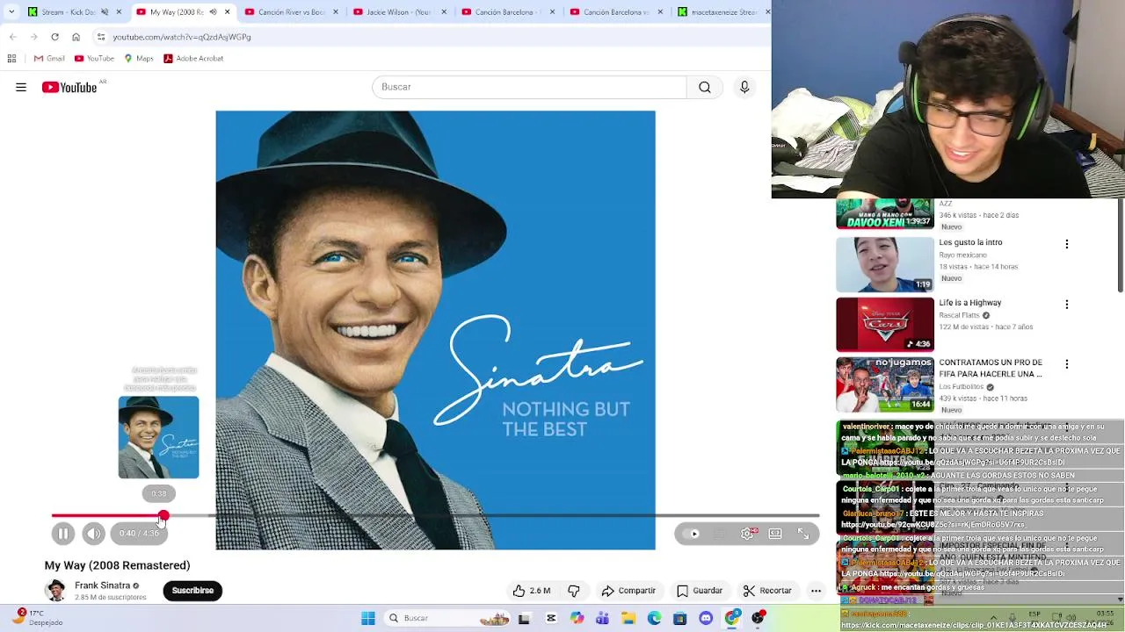Click the Recortar clip button
The image size is (1125, 632).
pyautogui.click(x=767, y=591)
